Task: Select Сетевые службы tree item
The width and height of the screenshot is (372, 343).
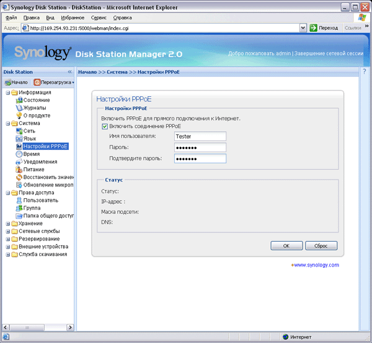Action: click(39, 231)
